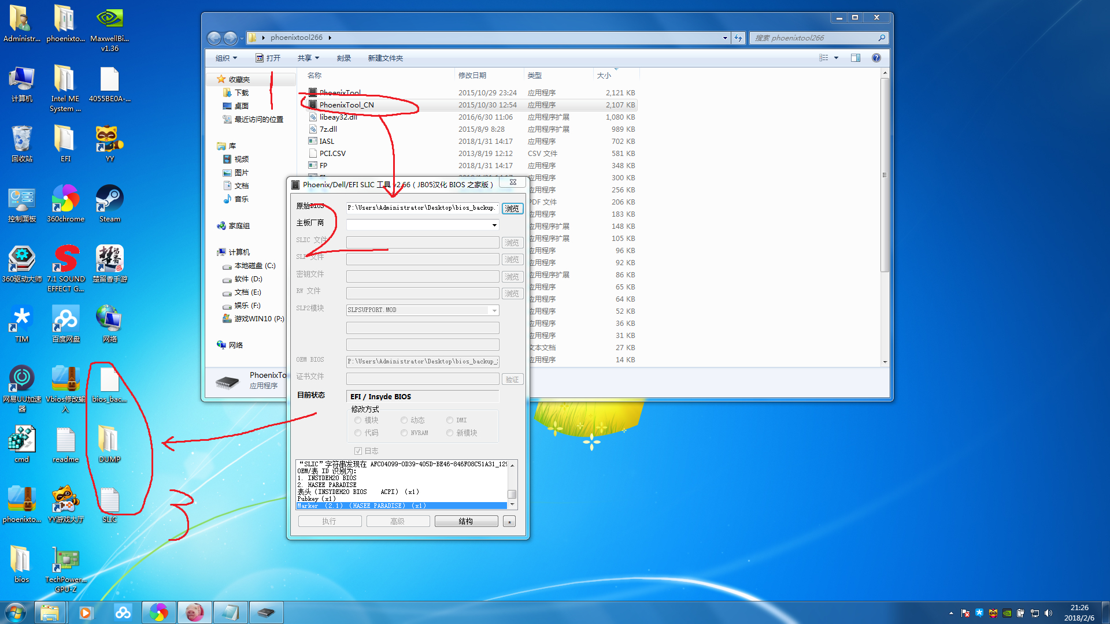This screenshot has height=624, width=1110.
Task: Select the 模块 modification radio button
Action: point(358,420)
